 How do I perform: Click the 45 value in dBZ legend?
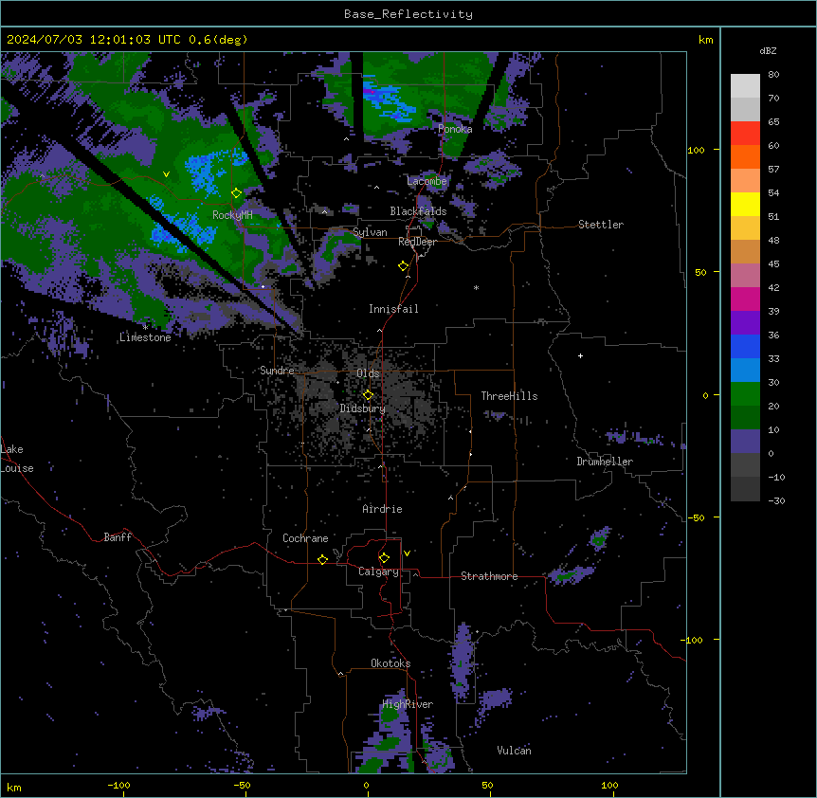[x=773, y=263]
